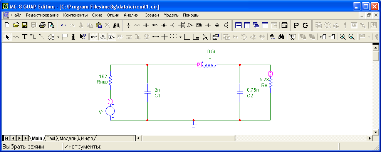Click the vertical scrollbar down arrow

(x=376, y=132)
